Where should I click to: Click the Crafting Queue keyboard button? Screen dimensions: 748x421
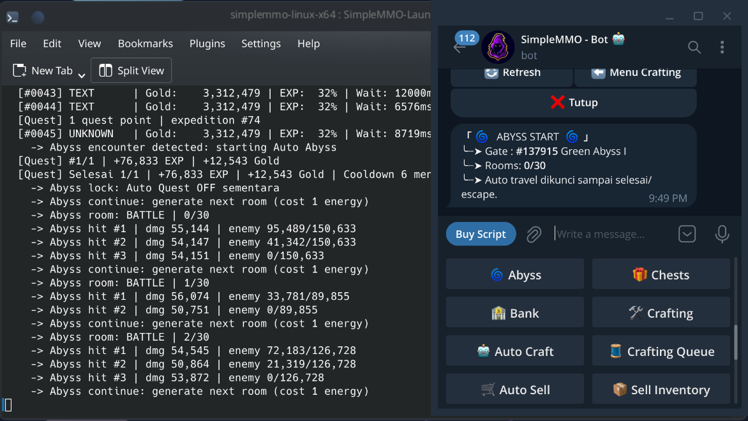point(661,350)
